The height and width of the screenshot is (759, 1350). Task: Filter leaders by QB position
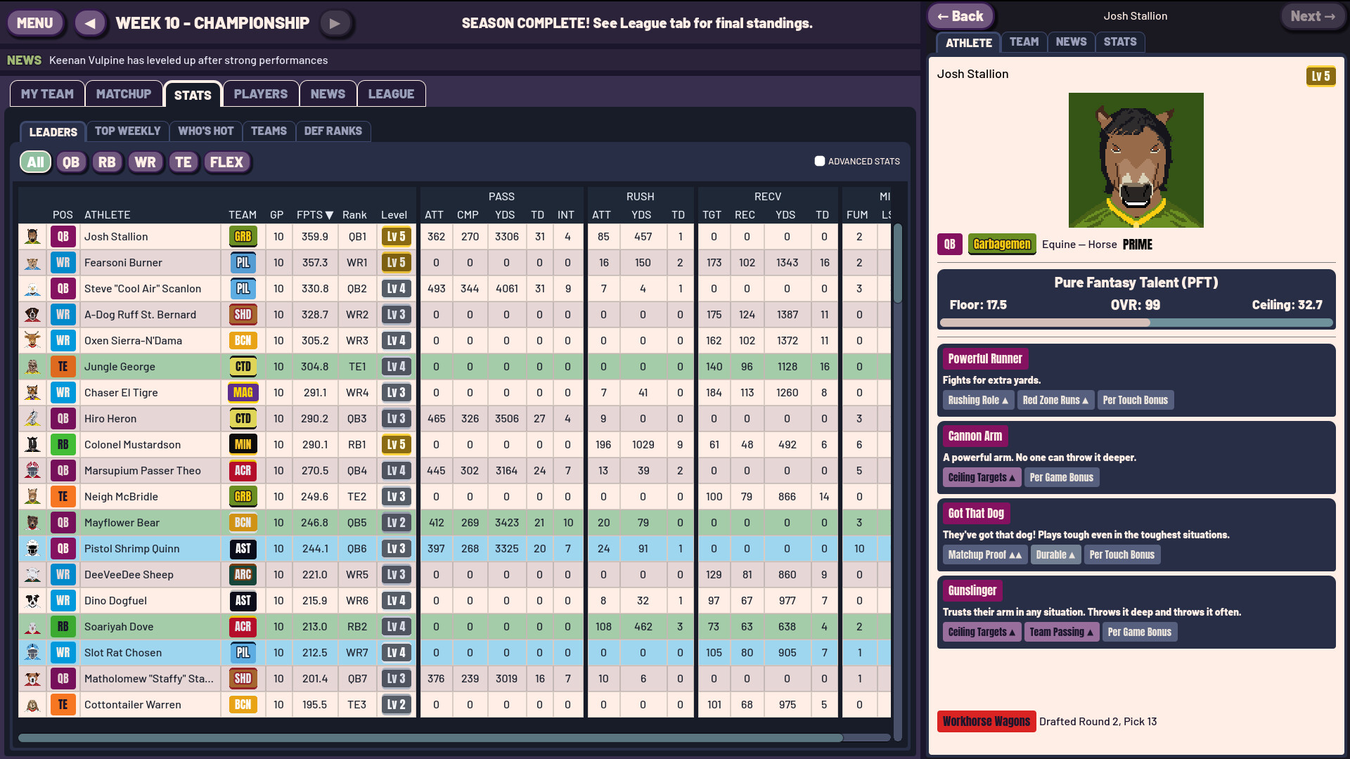71,162
